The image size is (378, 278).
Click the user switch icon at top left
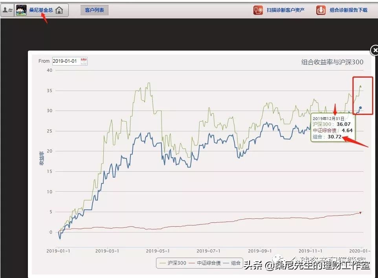[x=7, y=9]
